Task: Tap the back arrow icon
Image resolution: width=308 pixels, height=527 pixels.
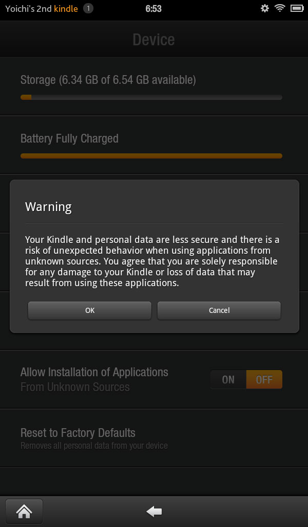Action: click(154, 512)
